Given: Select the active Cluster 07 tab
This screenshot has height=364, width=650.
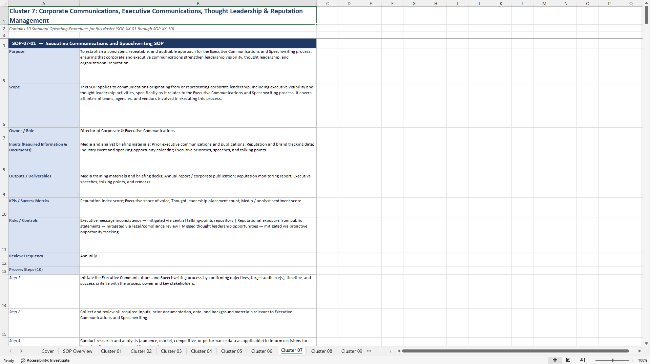Looking at the screenshot, I should (292, 350).
